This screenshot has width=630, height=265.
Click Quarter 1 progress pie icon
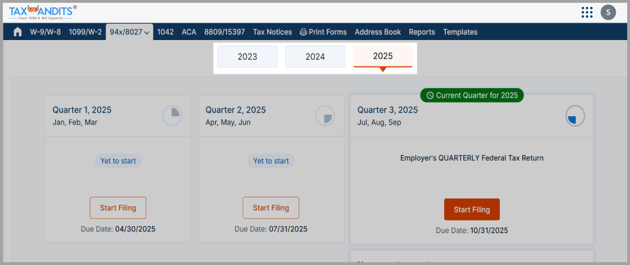(x=172, y=116)
